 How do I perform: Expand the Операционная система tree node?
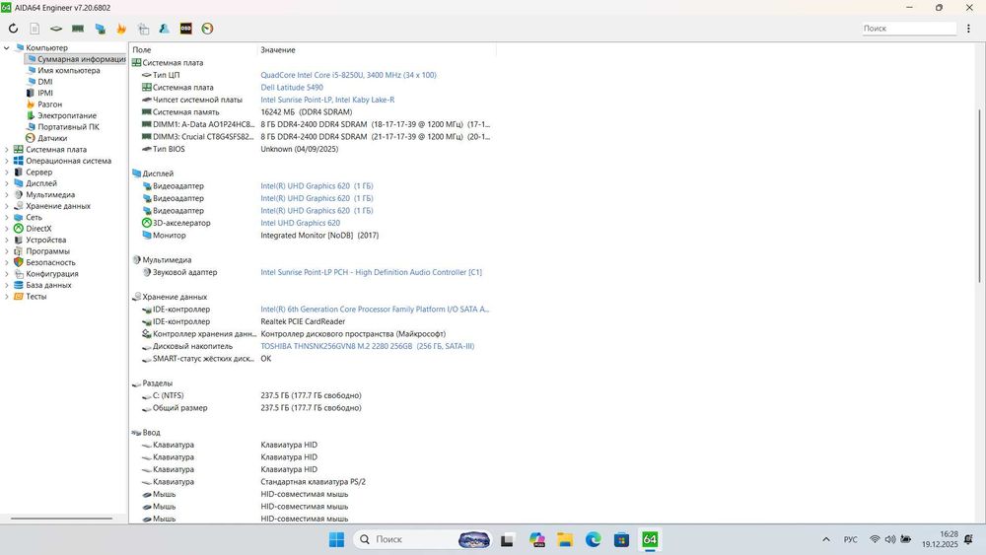(x=6, y=161)
